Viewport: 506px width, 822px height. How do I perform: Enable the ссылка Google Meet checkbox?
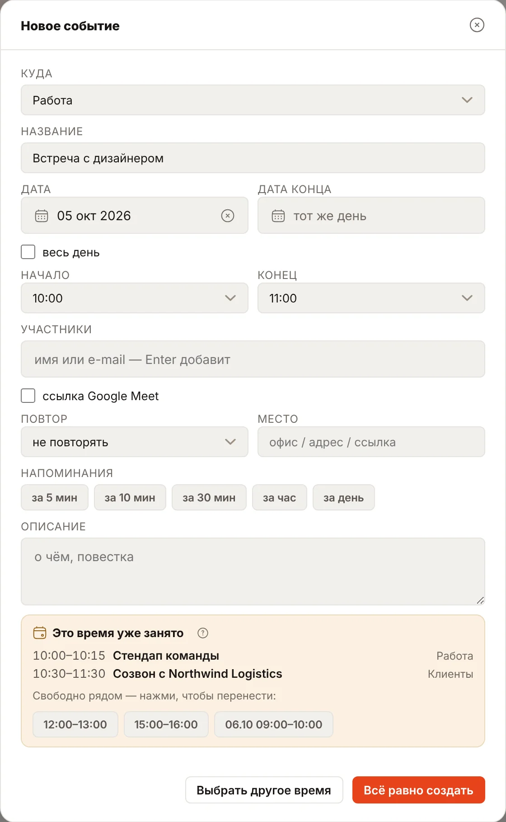click(28, 396)
